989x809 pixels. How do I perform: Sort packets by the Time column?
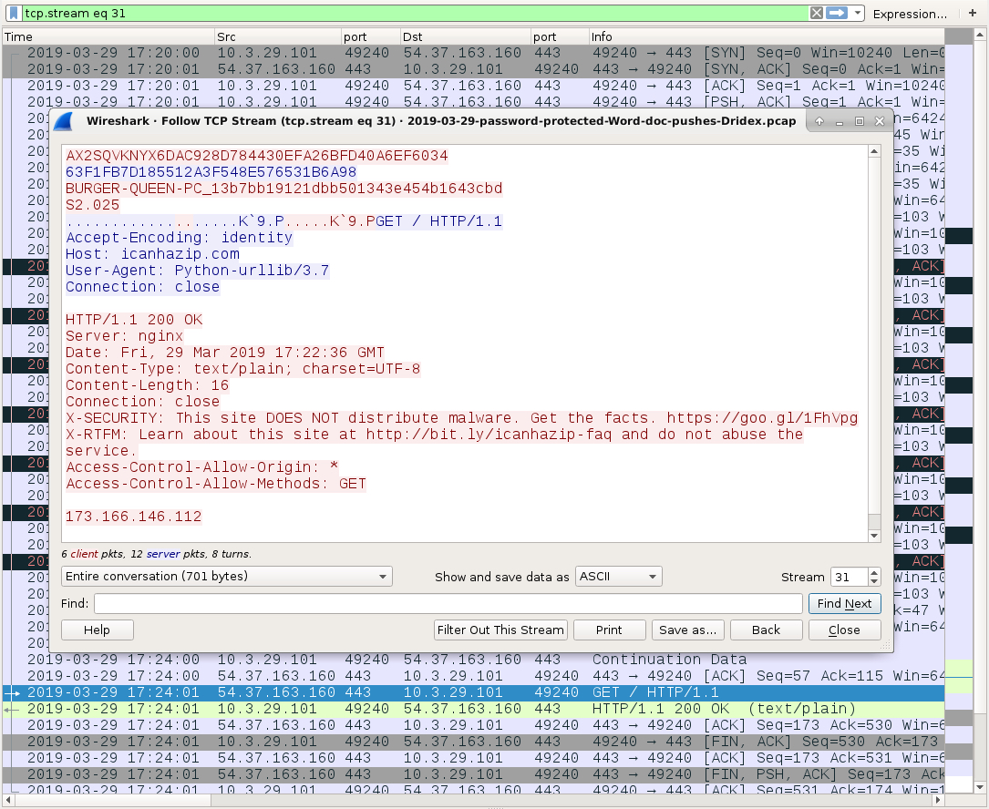tap(108, 36)
